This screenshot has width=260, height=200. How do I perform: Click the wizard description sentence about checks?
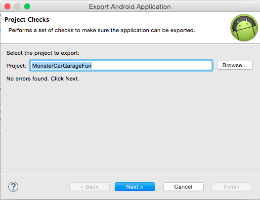(102, 30)
